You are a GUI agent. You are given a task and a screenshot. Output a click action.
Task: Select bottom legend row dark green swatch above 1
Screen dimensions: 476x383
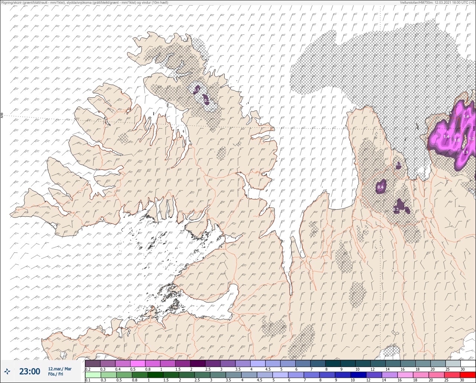tap(155, 374)
